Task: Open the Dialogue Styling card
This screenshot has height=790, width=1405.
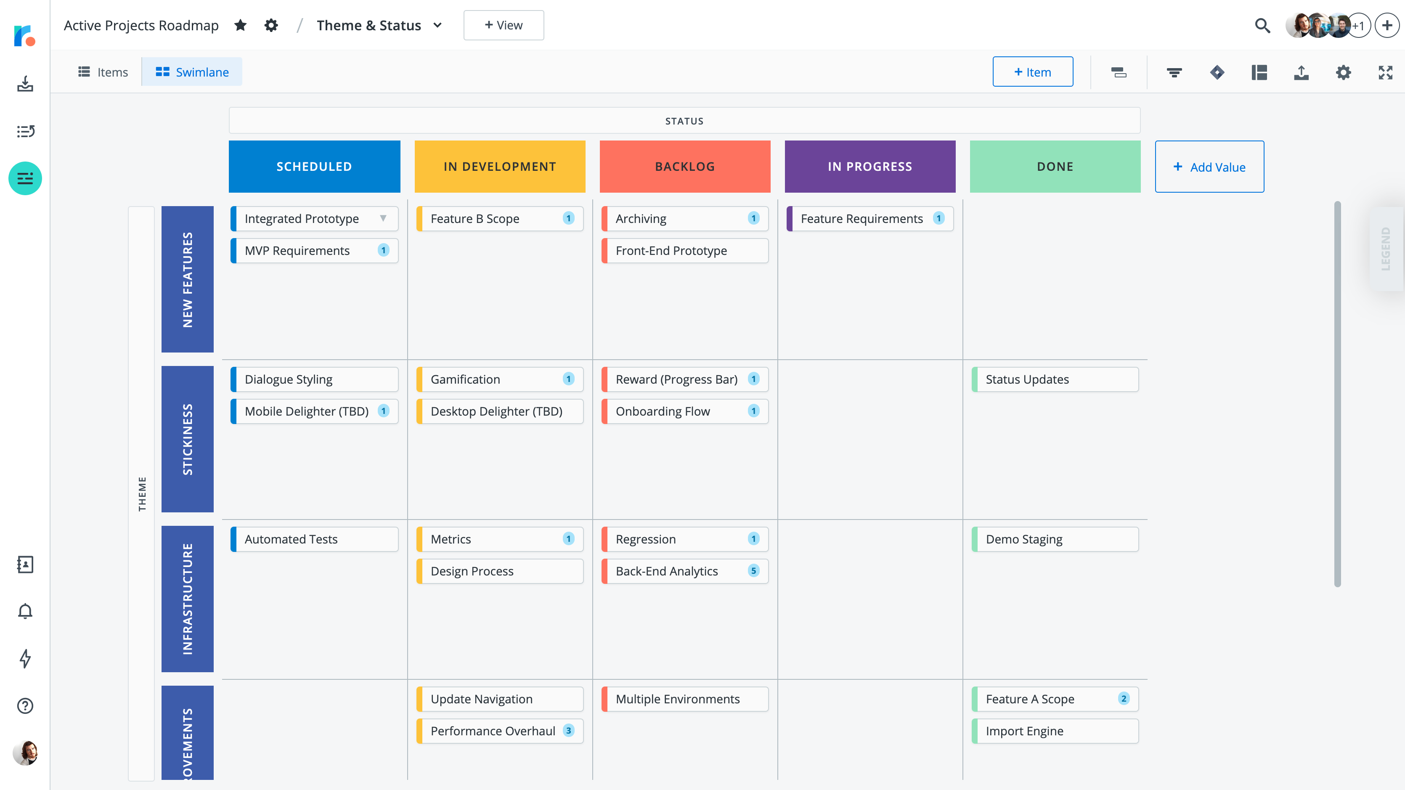Action: click(315, 379)
